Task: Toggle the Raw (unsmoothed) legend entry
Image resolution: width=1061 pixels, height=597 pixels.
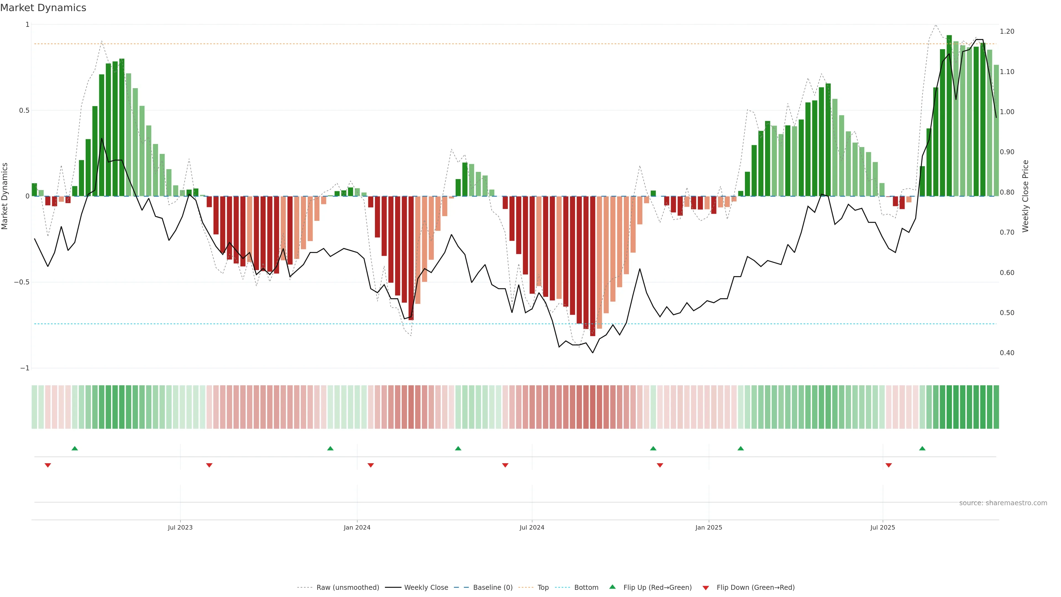Action: pyautogui.click(x=347, y=588)
